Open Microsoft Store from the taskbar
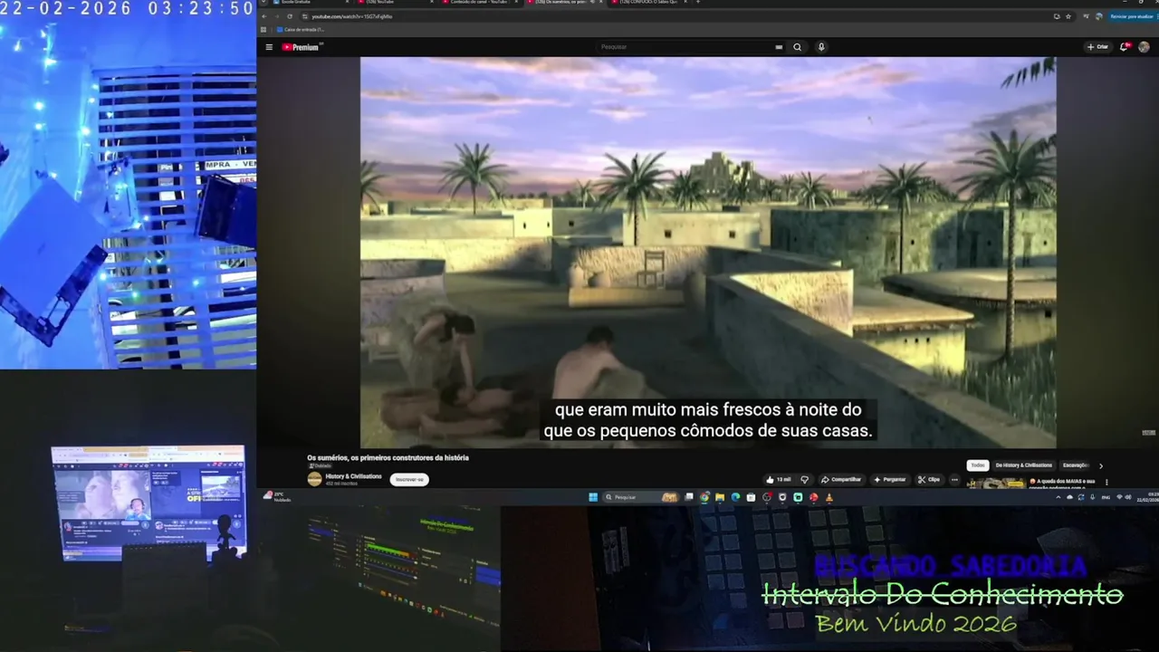This screenshot has width=1159, height=652. pyautogui.click(x=751, y=497)
